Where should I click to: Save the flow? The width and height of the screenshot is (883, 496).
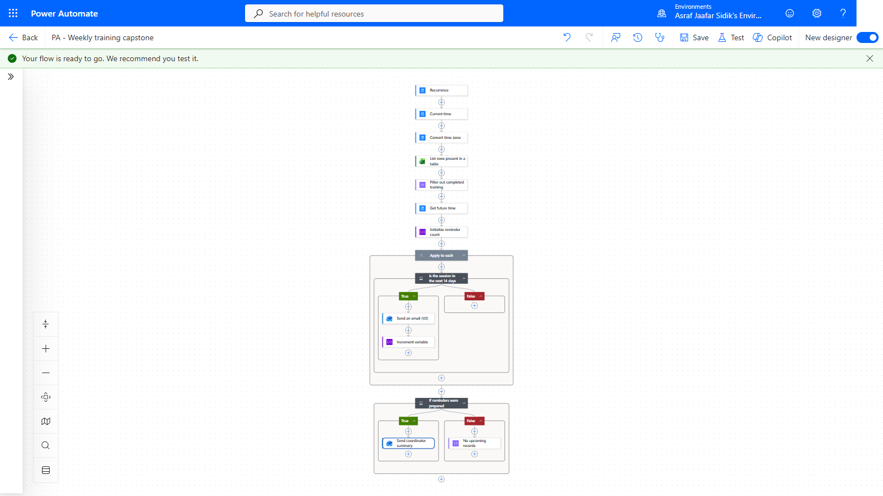pyautogui.click(x=694, y=37)
